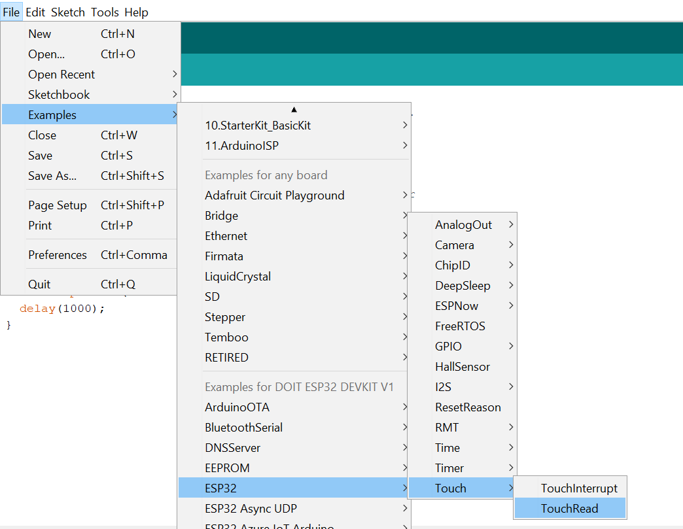Choose Quit in the File menu
Image resolution: width=683 pixels, height=529 pixels.
pos(90,284)
